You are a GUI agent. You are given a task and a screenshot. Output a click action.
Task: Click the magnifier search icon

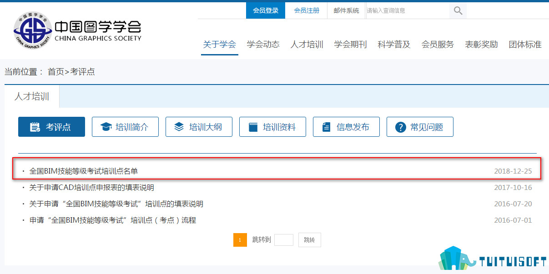[x=458, y=10]
